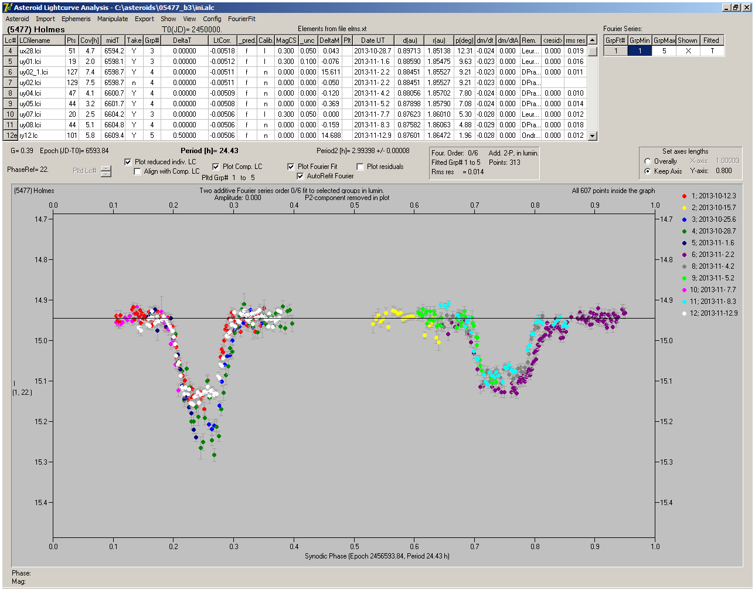Click the LCfilename column header
This screenshot has width=755, height=589.
pyautogui.click(x=41, y=40)
